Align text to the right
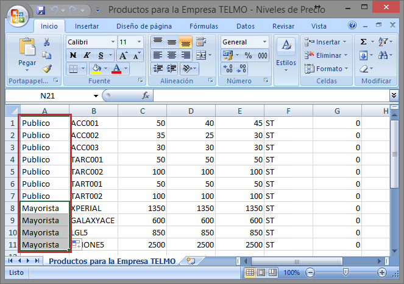This screenshot has width=404, height=284. point(185,55)
